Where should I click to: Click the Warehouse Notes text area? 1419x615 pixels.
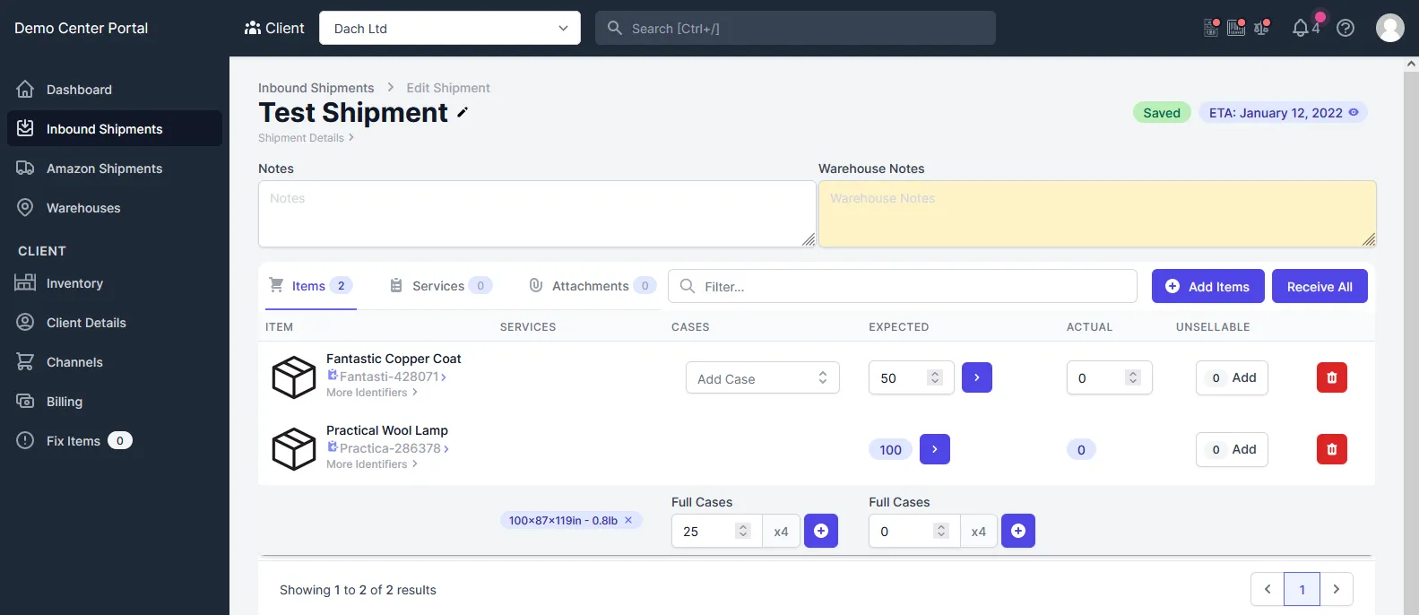1097,214
